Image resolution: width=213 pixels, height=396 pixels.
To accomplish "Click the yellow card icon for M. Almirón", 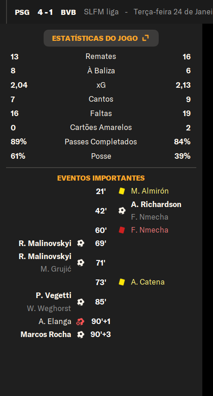I will point(122,191).
